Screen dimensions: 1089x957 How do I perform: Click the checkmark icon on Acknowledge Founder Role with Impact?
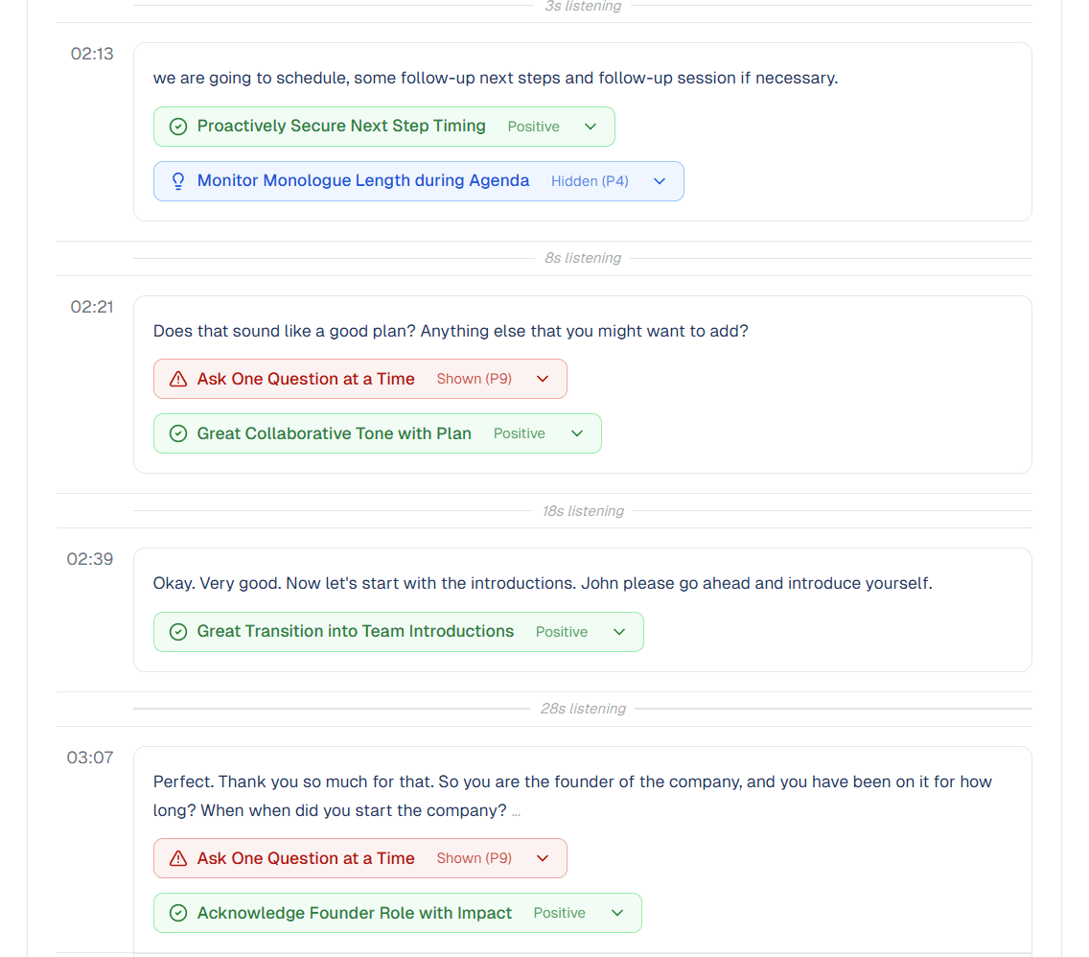pos(178,912)
